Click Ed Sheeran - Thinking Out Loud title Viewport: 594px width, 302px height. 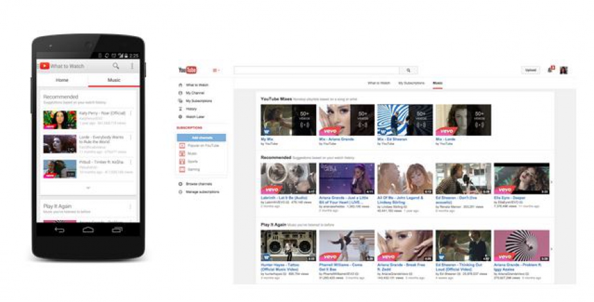459,267
